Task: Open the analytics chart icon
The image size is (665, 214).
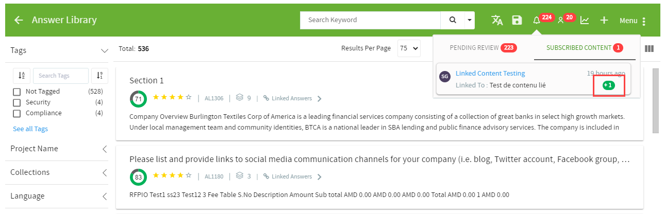Action: 585,21
